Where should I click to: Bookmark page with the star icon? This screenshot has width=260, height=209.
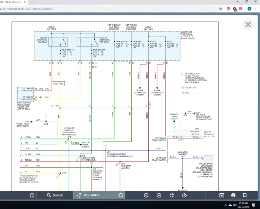pos(220,9)
